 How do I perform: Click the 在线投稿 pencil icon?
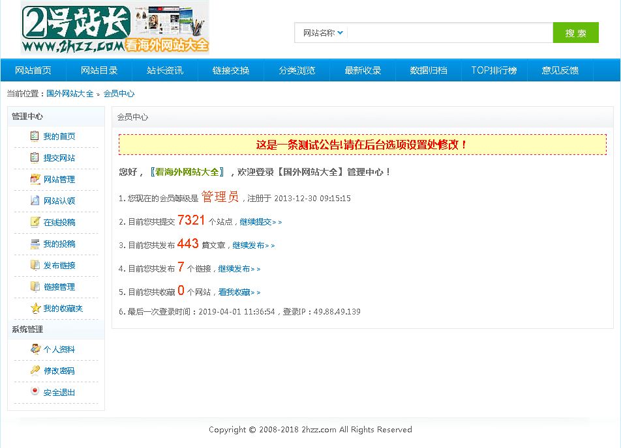tap(35, 222)
